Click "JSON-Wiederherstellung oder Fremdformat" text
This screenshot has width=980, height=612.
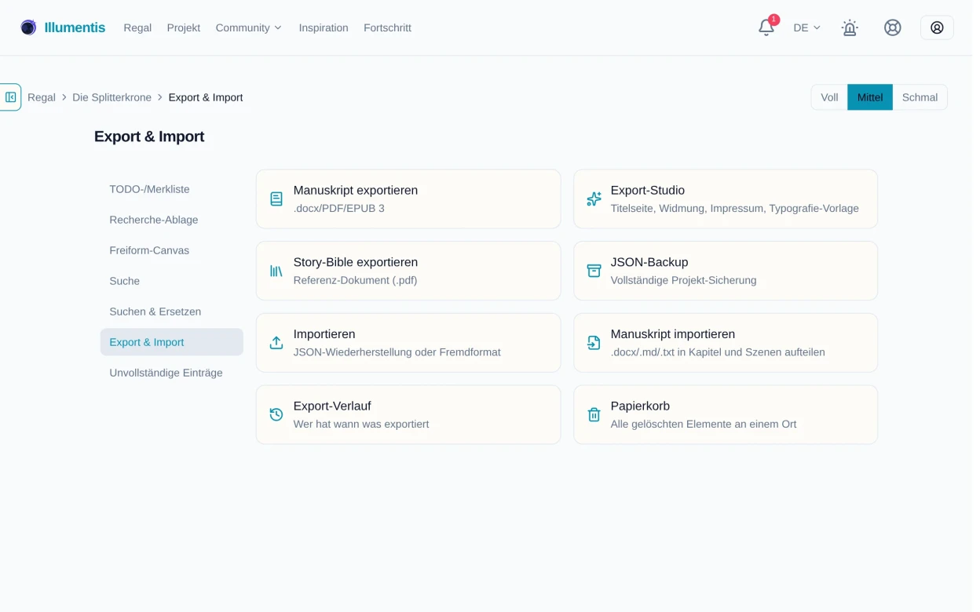pos(397,352)
